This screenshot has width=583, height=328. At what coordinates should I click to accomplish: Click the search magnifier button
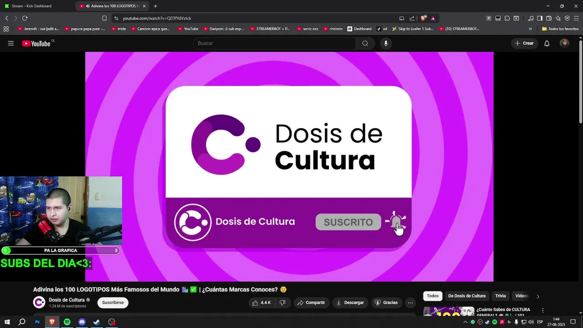point(365,43)
